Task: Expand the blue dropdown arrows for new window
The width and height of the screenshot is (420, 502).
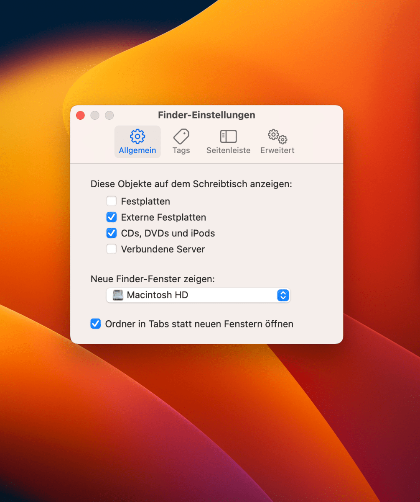Action: coord(283,295)
